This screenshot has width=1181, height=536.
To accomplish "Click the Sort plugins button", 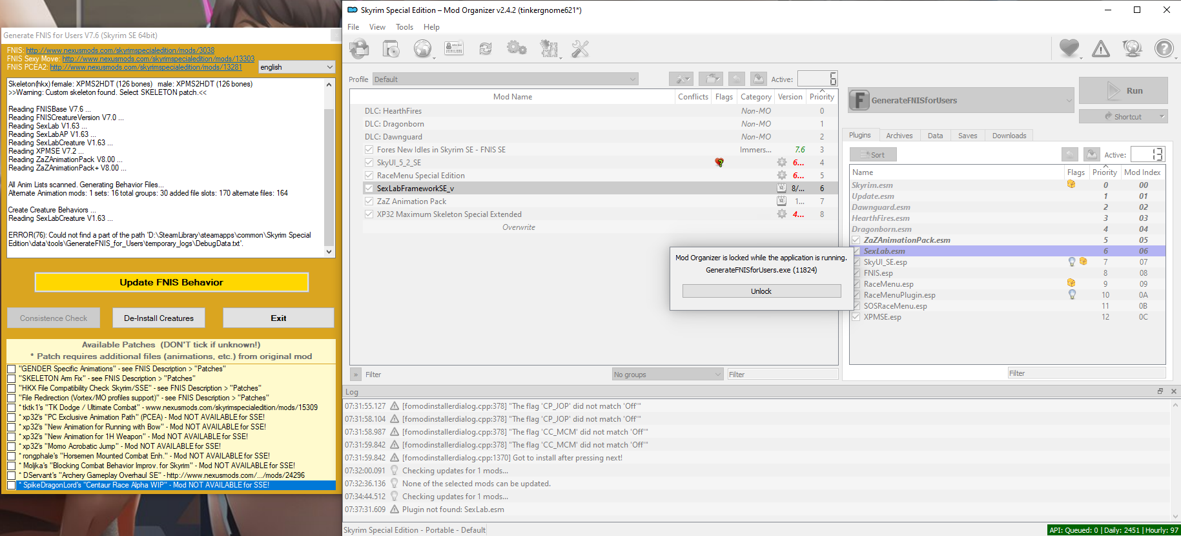I will click(872, 154).
